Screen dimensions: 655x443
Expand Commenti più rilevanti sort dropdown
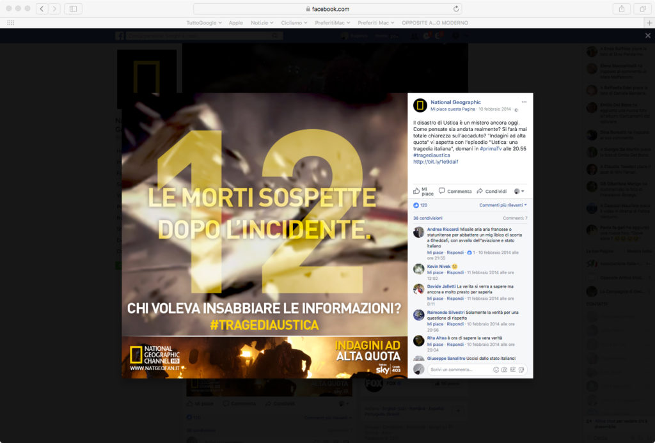[x=503, y=205]
